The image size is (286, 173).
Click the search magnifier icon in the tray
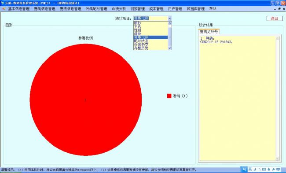(x=244, y=169)
